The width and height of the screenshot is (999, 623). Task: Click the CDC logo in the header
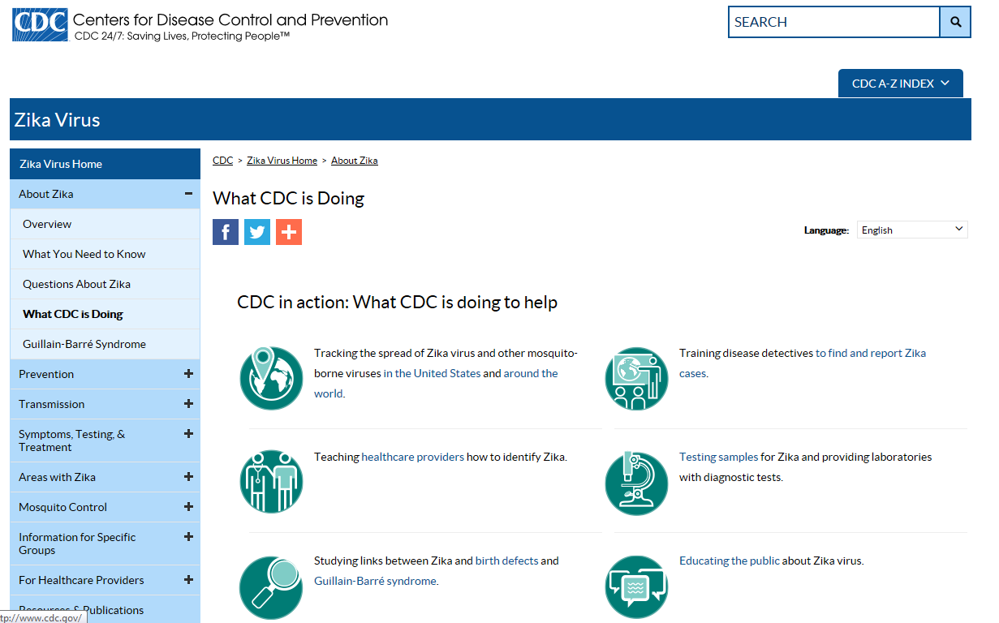[39, 24]
